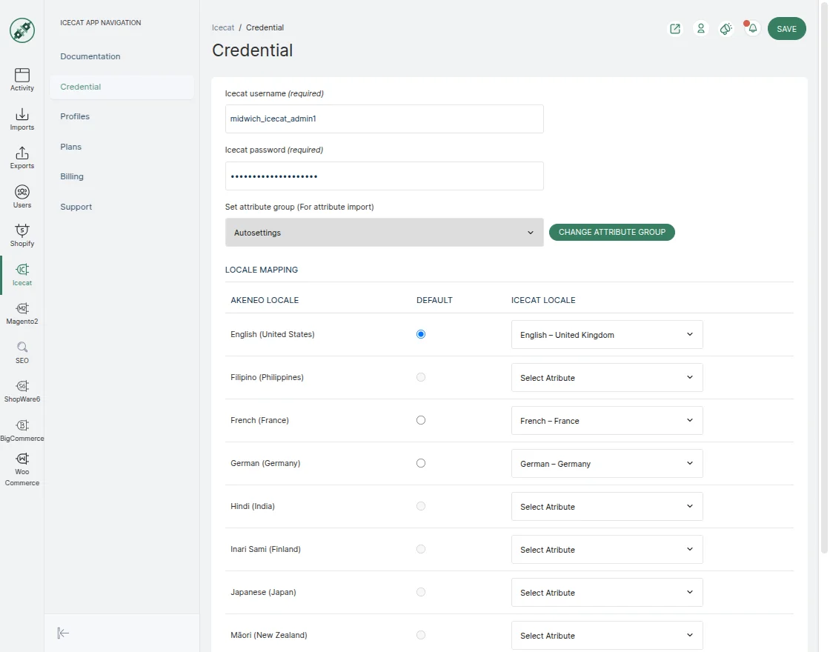The height and width of the screenshot is (652, 830).
Task: Open notifications via the bell icon
Action: pos(751,28)
